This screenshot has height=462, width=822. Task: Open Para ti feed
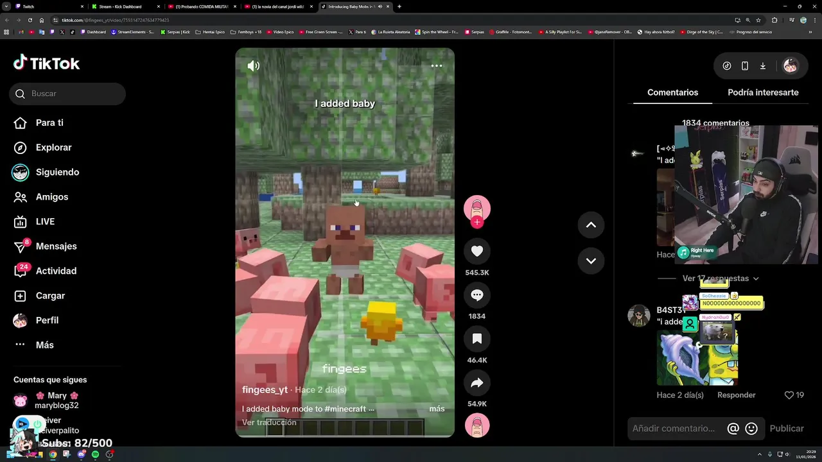[x=39, y=123]
